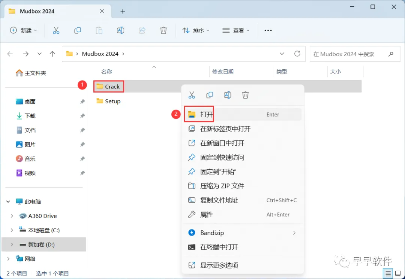Click the chevron after Mudbox 2024 in the address bar
This screenshot has width=405, height=279.
coord(123,54)
